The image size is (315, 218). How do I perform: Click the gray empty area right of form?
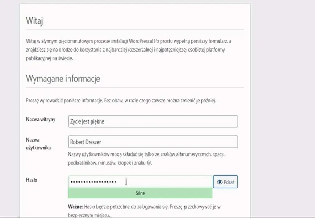(282, 109)
